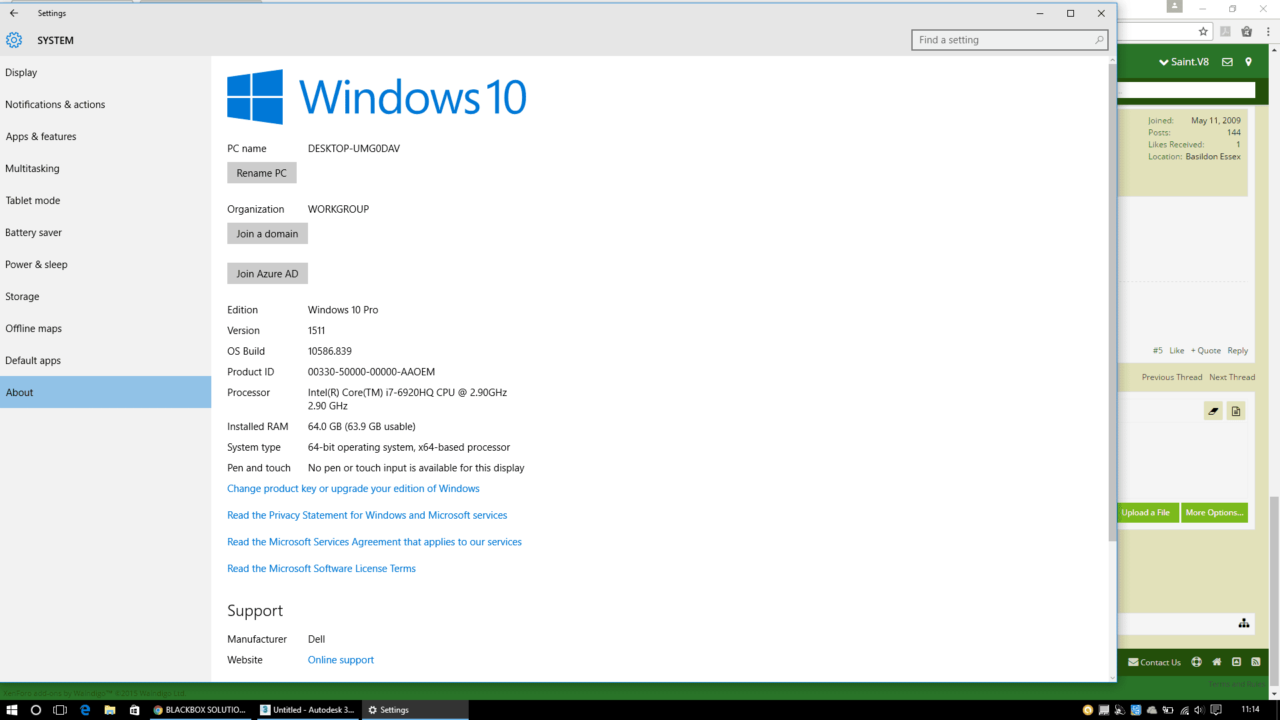Open the Wi-Fi network tray icon
Image resolution: width=1280 pixels, height=720 pixels.
coord(1185,711)
